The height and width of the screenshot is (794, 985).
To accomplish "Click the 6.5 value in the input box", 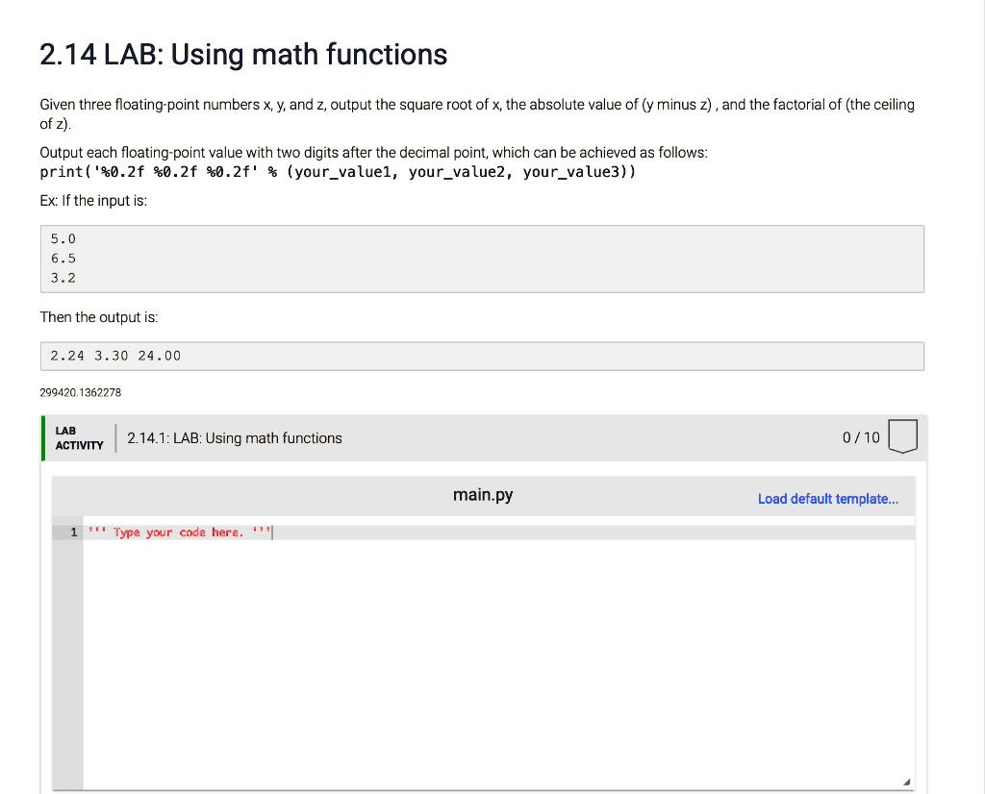I will [x=62, y=258].
